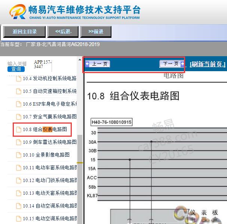Click the left arrow icon on 上一页
The image size is (227, 224).
pos(87,64)
